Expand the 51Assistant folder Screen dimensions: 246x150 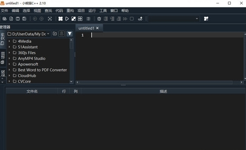(9, 47)
